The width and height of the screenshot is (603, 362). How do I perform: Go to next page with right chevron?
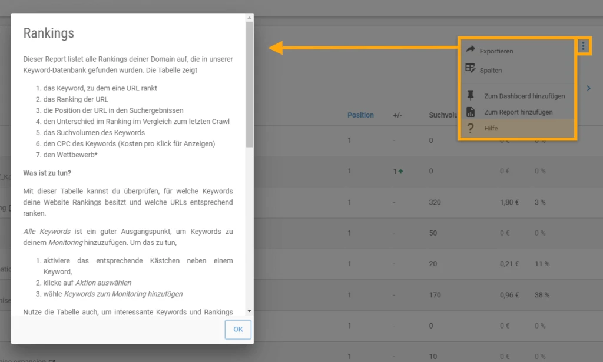click(588, 89)
